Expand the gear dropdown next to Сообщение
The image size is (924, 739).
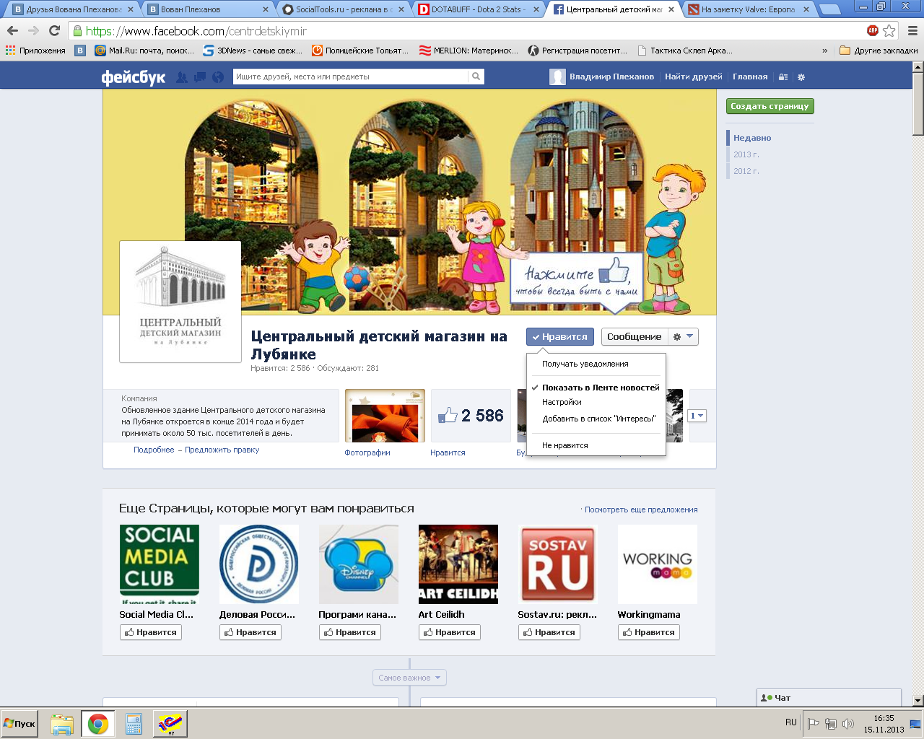click(x=683, y=337)
